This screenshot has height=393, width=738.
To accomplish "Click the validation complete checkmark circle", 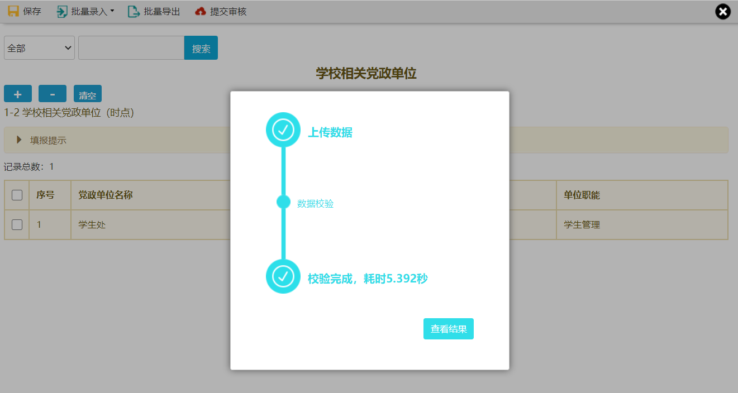I will [283, 276].
